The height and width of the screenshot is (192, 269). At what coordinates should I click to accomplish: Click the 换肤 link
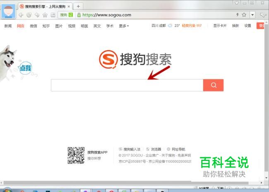235,26
